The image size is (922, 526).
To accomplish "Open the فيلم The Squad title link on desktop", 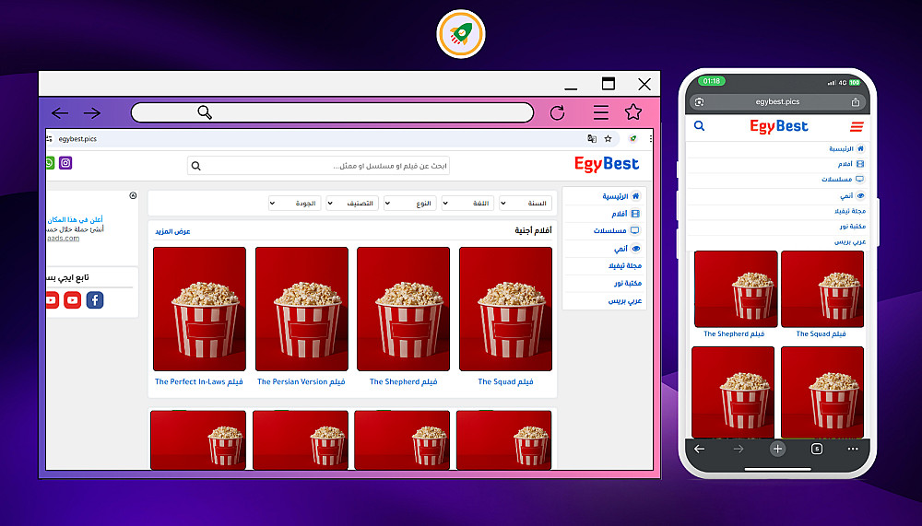I will [x=505, y=382].
